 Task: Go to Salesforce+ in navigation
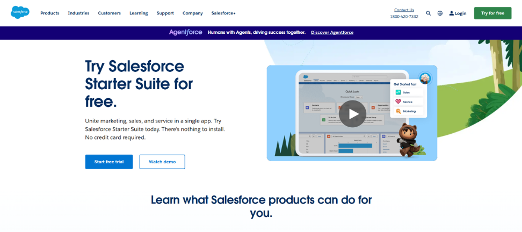pos(223,13)
